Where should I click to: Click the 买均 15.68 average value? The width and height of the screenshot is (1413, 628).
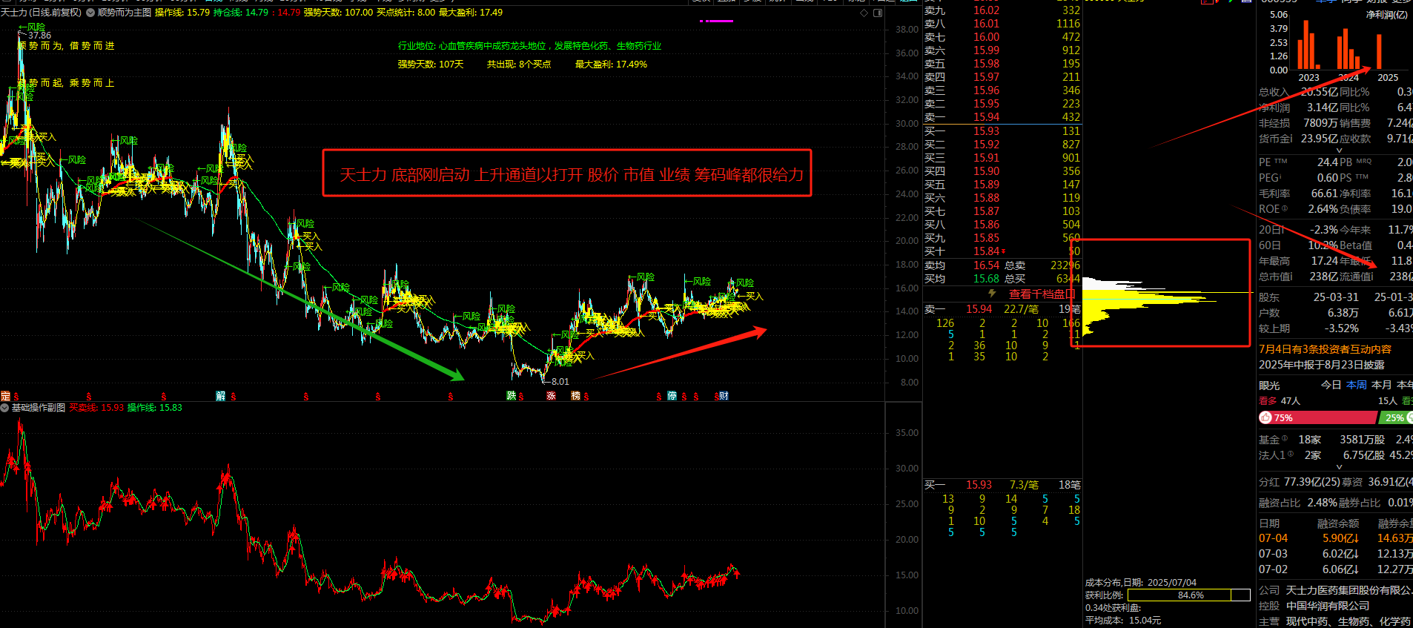[986, 279]
